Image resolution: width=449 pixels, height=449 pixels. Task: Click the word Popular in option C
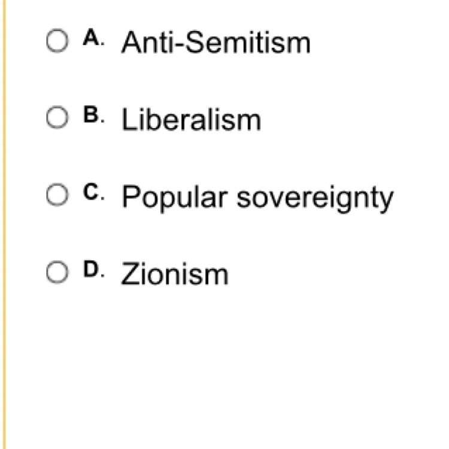(x=175, y=198)
